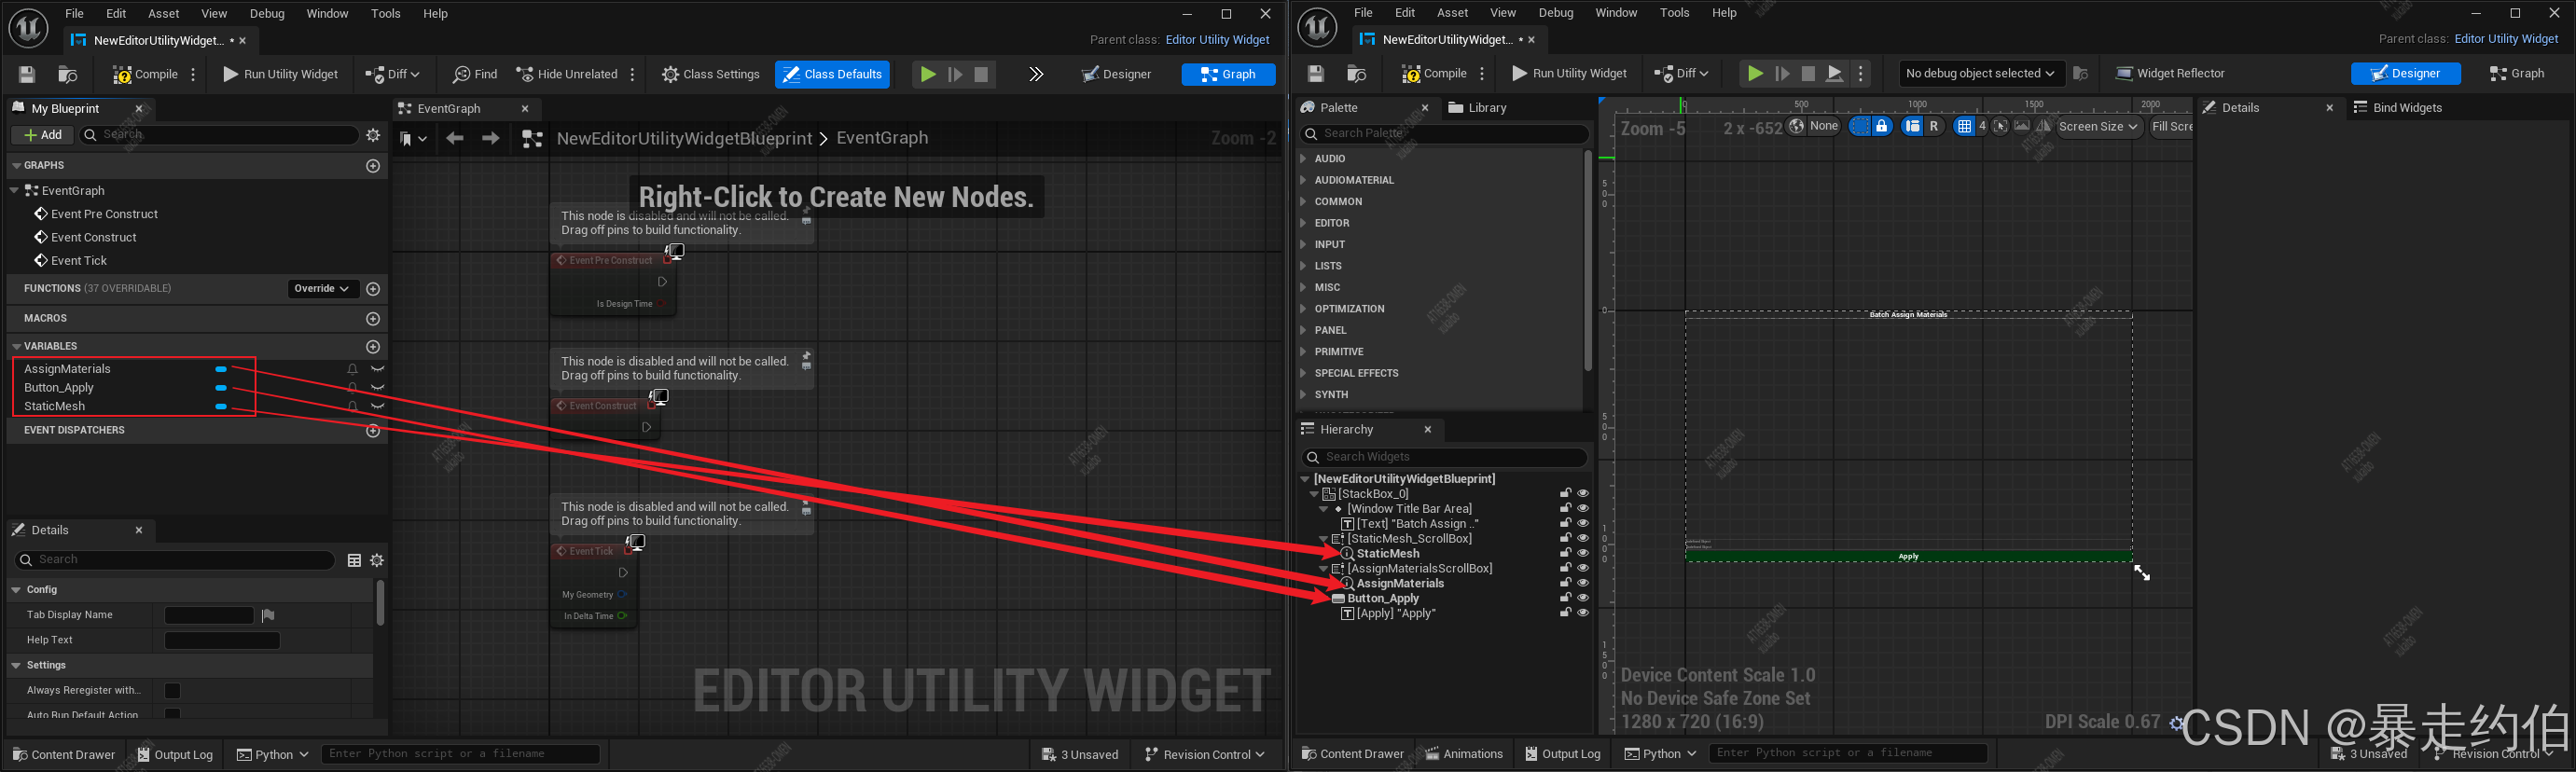Screen dimensions: 2576x772
Task: Switch to the Library tab
Action: (1477, 108)
